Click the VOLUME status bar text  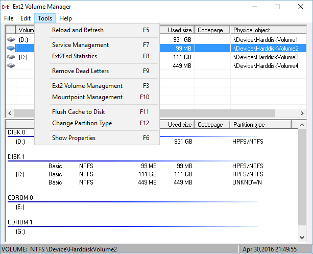tap(59, 249)
